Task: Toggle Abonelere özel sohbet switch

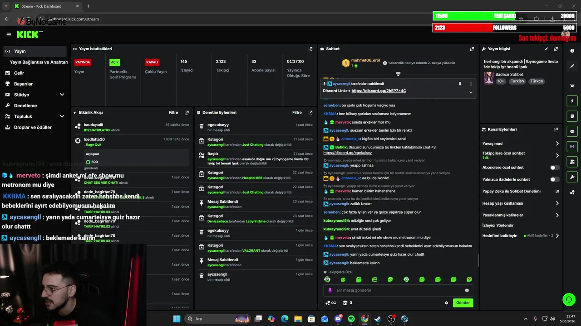Action: click(554, 168)
